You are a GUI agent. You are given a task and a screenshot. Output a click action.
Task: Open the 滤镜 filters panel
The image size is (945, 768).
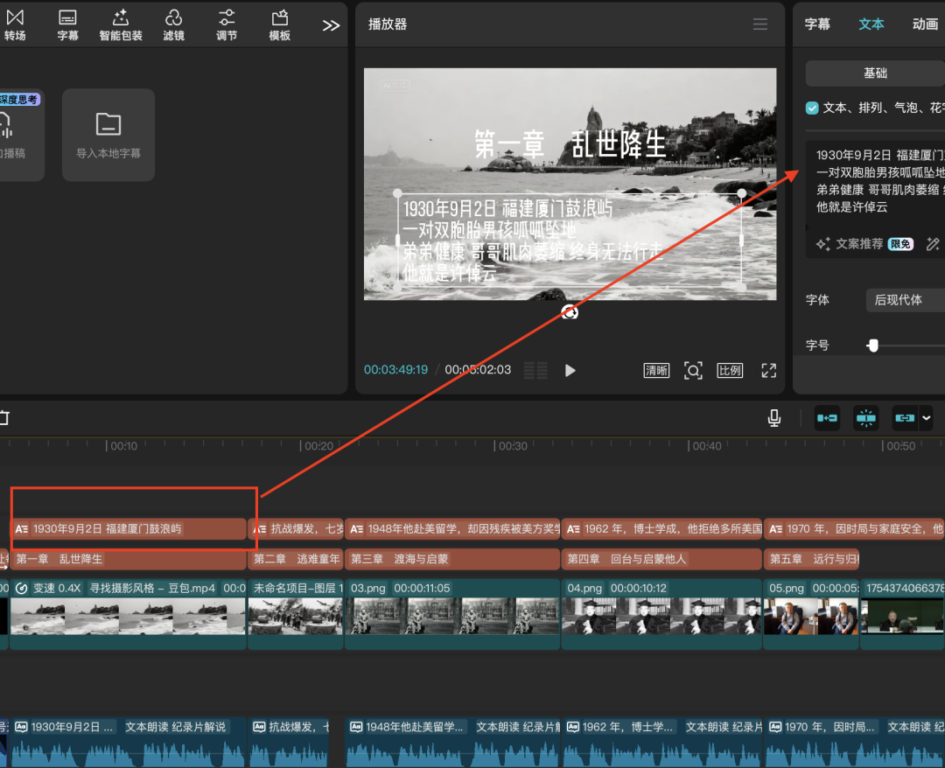pos(173,24)
